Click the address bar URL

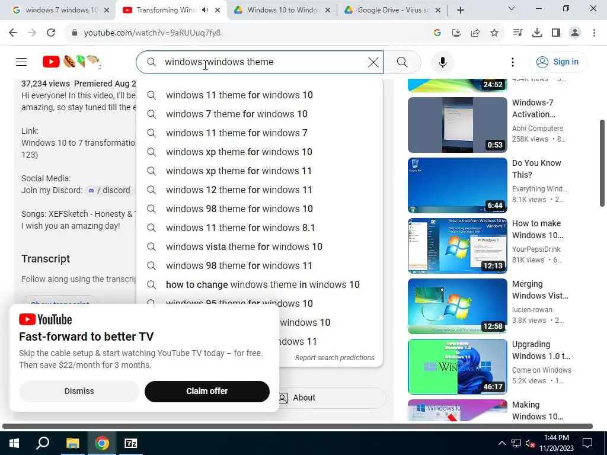pos(152,33)
